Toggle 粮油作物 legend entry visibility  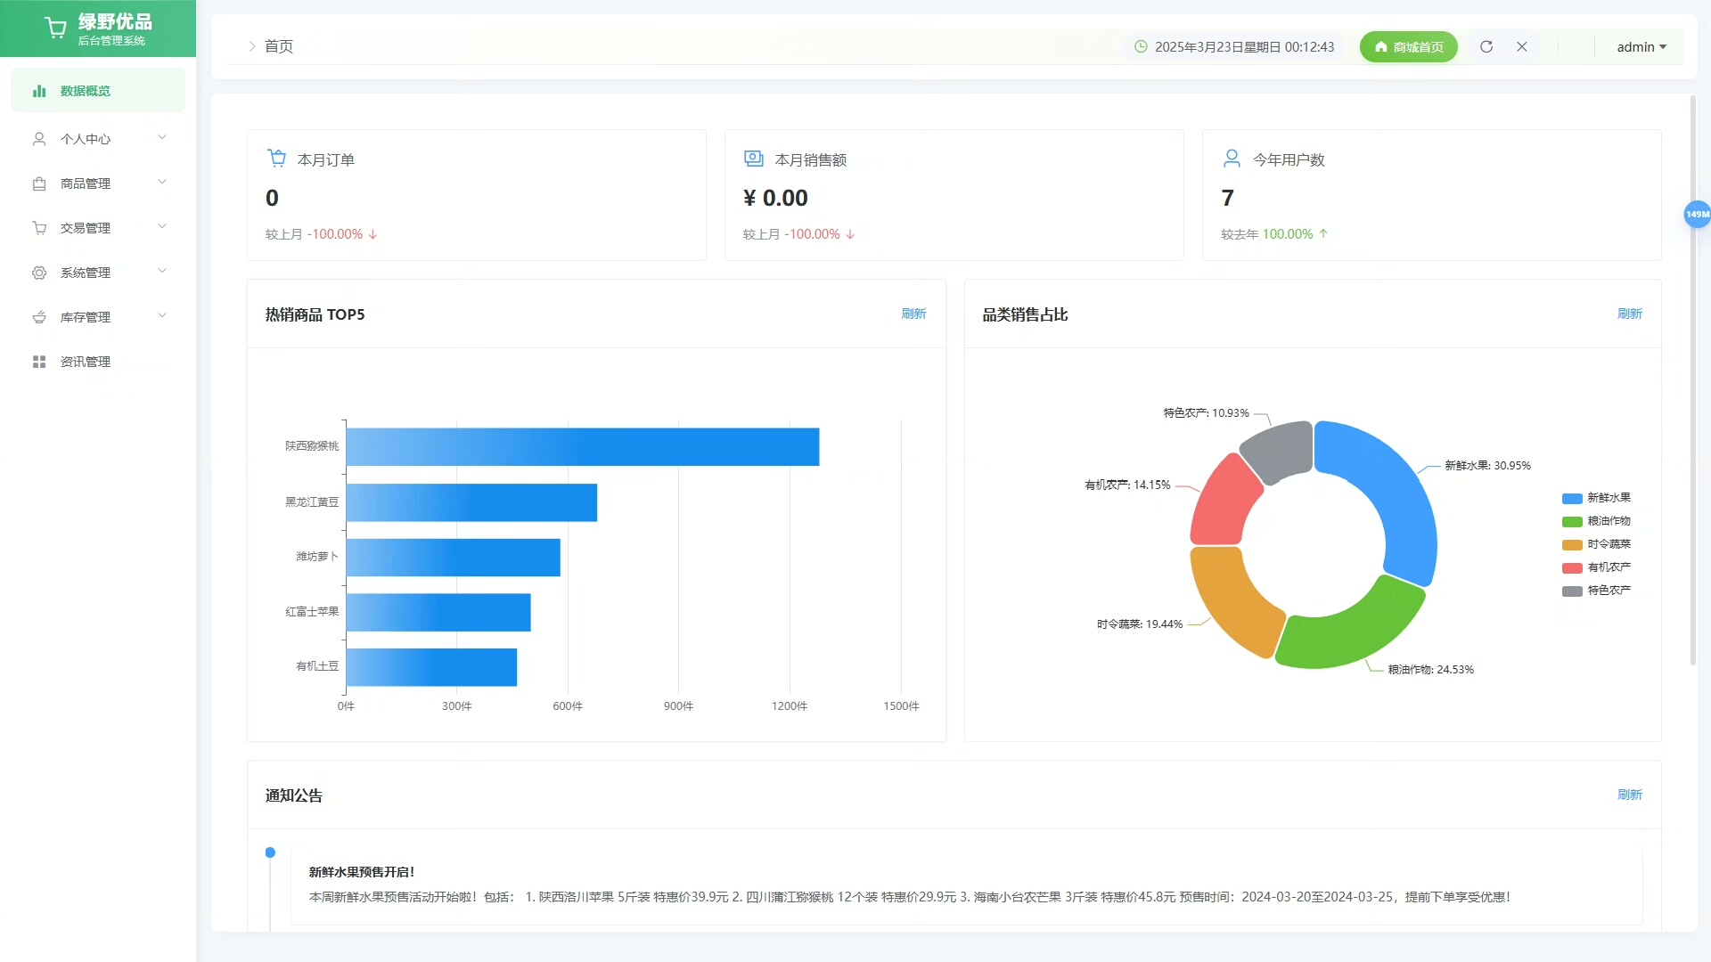pyautogui.click(x=1608, y=521)
